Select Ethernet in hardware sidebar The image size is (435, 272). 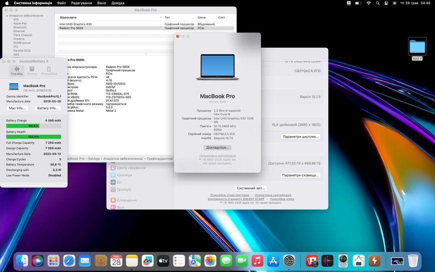[x=19, y=31]
